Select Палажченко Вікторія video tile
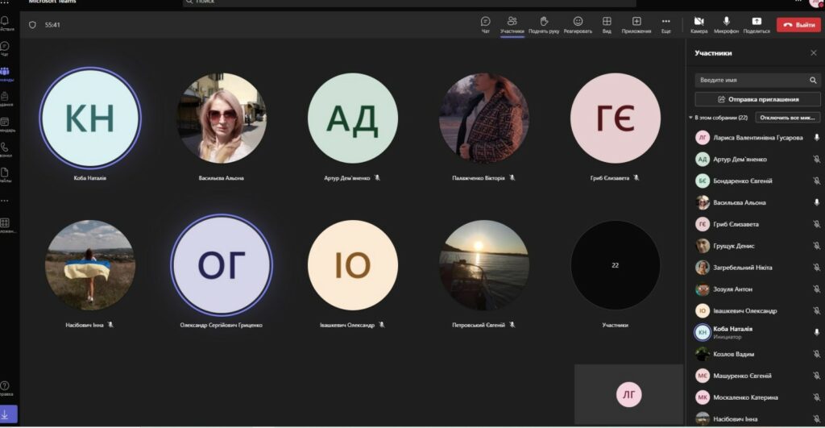 484,118
